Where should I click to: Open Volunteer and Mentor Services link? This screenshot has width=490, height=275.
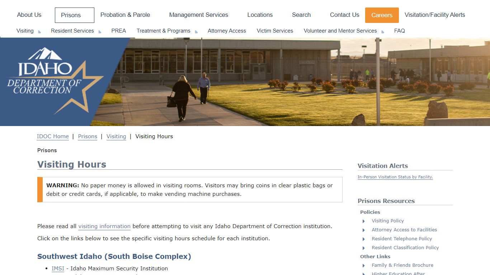[340, 31]
